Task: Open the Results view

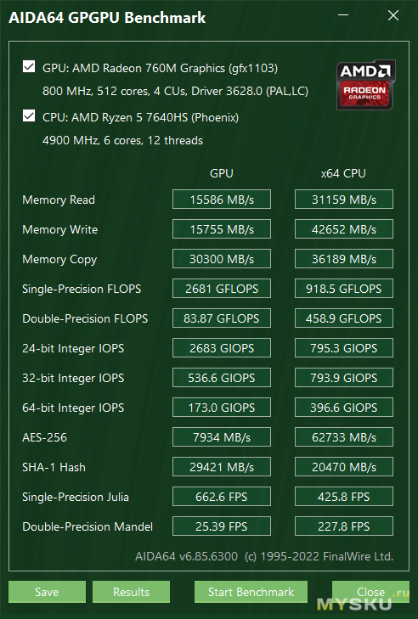Action: click(x=131, y=592)
